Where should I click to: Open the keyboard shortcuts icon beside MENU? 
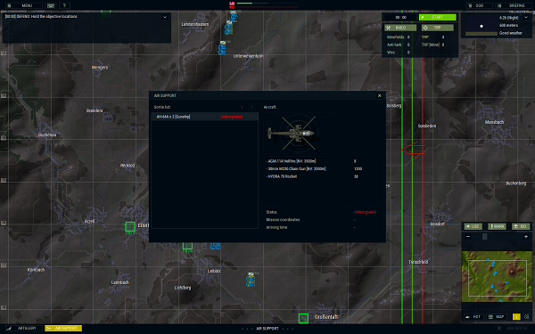point(51,5)
